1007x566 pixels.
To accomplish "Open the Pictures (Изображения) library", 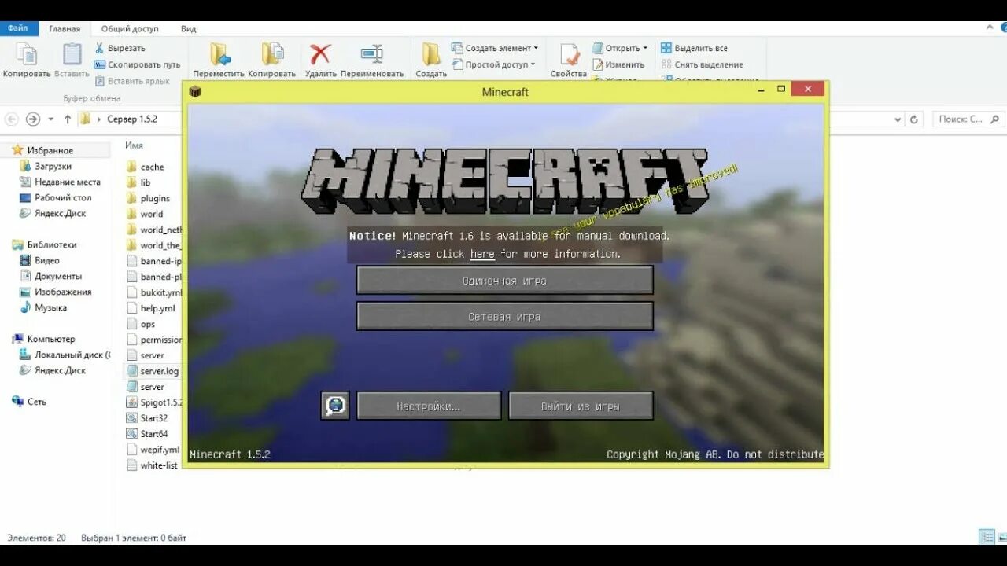I will coord(62,292).
